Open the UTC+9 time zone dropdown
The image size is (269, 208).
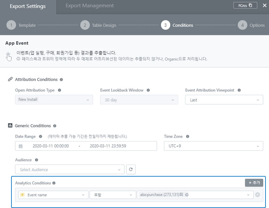[213, 146]
